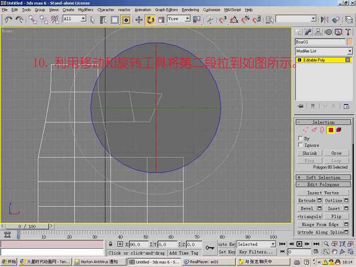The height and width of the screenshot is (267, 356).
Task: Toggle 3D Snaps button
Action: click(x=223, y=20)
